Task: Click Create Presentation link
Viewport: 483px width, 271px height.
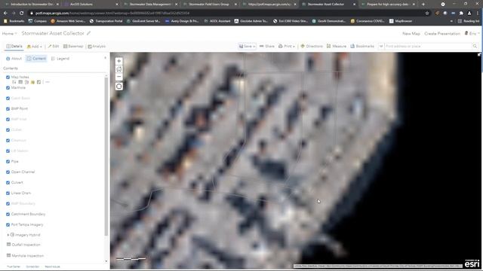Action: click(x=442, y=33)
